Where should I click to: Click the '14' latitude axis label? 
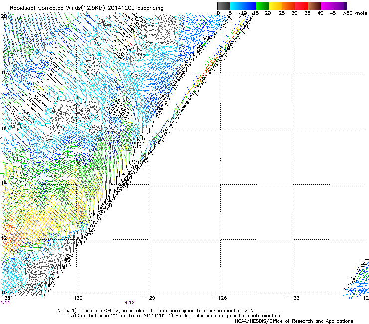4,183
